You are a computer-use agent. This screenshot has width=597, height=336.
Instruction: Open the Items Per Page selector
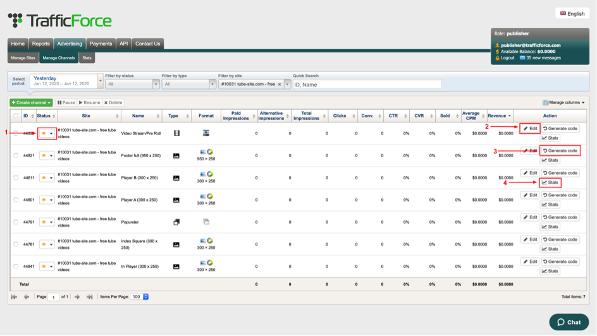pos(139,297)
